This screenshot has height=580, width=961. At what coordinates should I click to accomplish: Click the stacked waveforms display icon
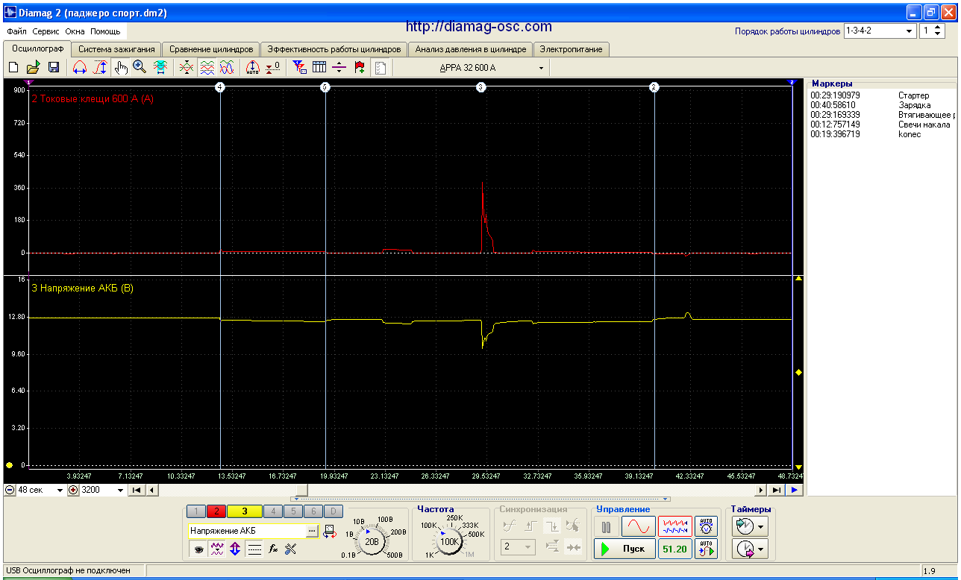207,68
